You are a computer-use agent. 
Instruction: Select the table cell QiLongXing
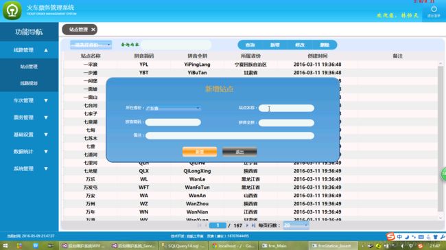197,171
